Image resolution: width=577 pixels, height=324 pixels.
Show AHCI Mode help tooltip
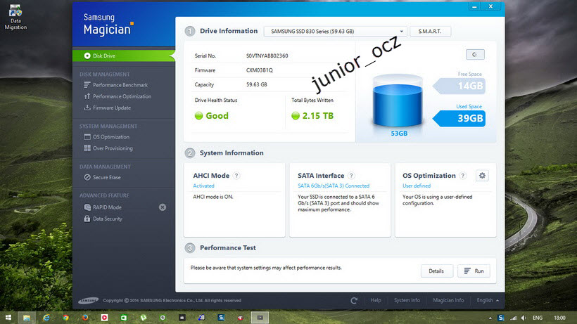pos(236,176)
